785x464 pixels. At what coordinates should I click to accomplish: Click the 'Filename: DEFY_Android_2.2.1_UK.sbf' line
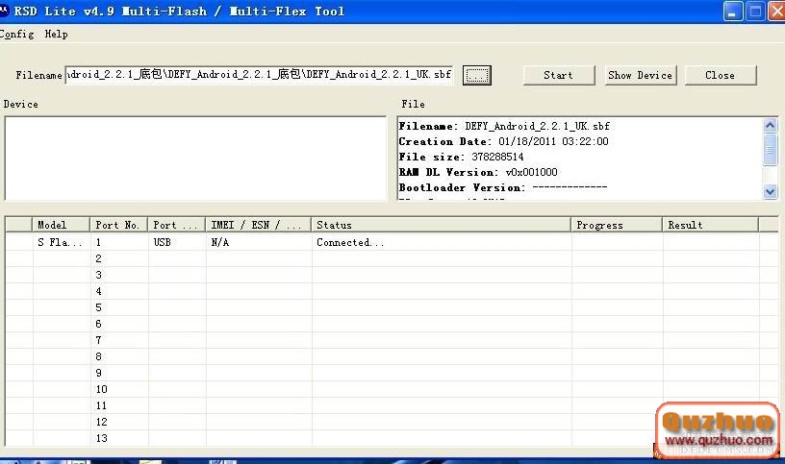point(504,126)
